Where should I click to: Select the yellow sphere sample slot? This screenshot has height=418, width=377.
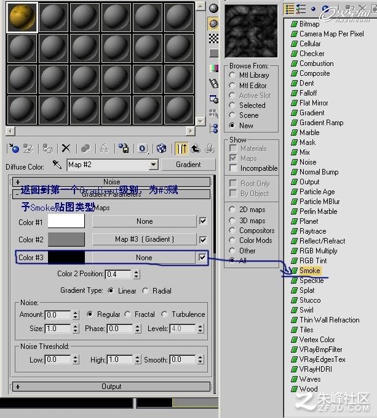(x=22, y=17)
